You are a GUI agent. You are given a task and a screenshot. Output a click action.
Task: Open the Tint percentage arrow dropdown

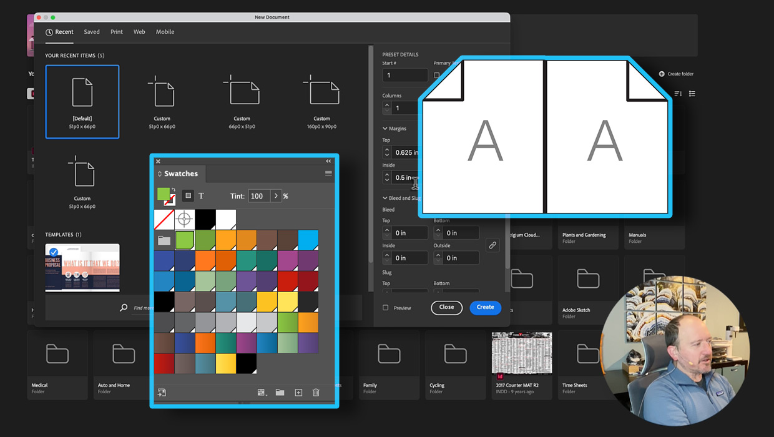[x=276, y=196]
